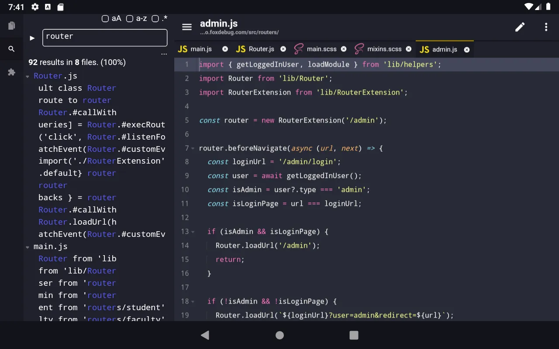The image size is (559, 349).
Task: Tap the settings gear in status bar
Action: click(35, 7)
